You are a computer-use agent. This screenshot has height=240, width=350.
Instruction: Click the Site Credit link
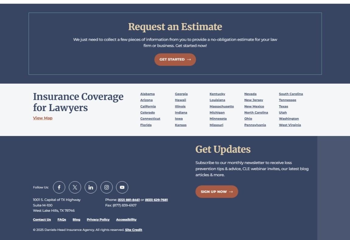(x=134, y=230)
